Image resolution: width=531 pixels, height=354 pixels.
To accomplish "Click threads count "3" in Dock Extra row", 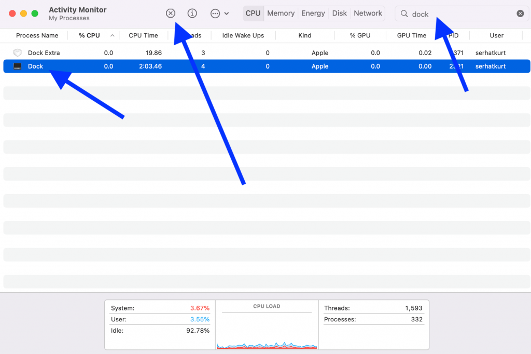I will coord(203,52).
